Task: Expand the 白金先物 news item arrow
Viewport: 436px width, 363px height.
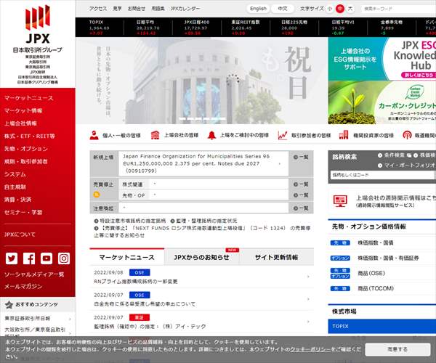Action: 308,299
